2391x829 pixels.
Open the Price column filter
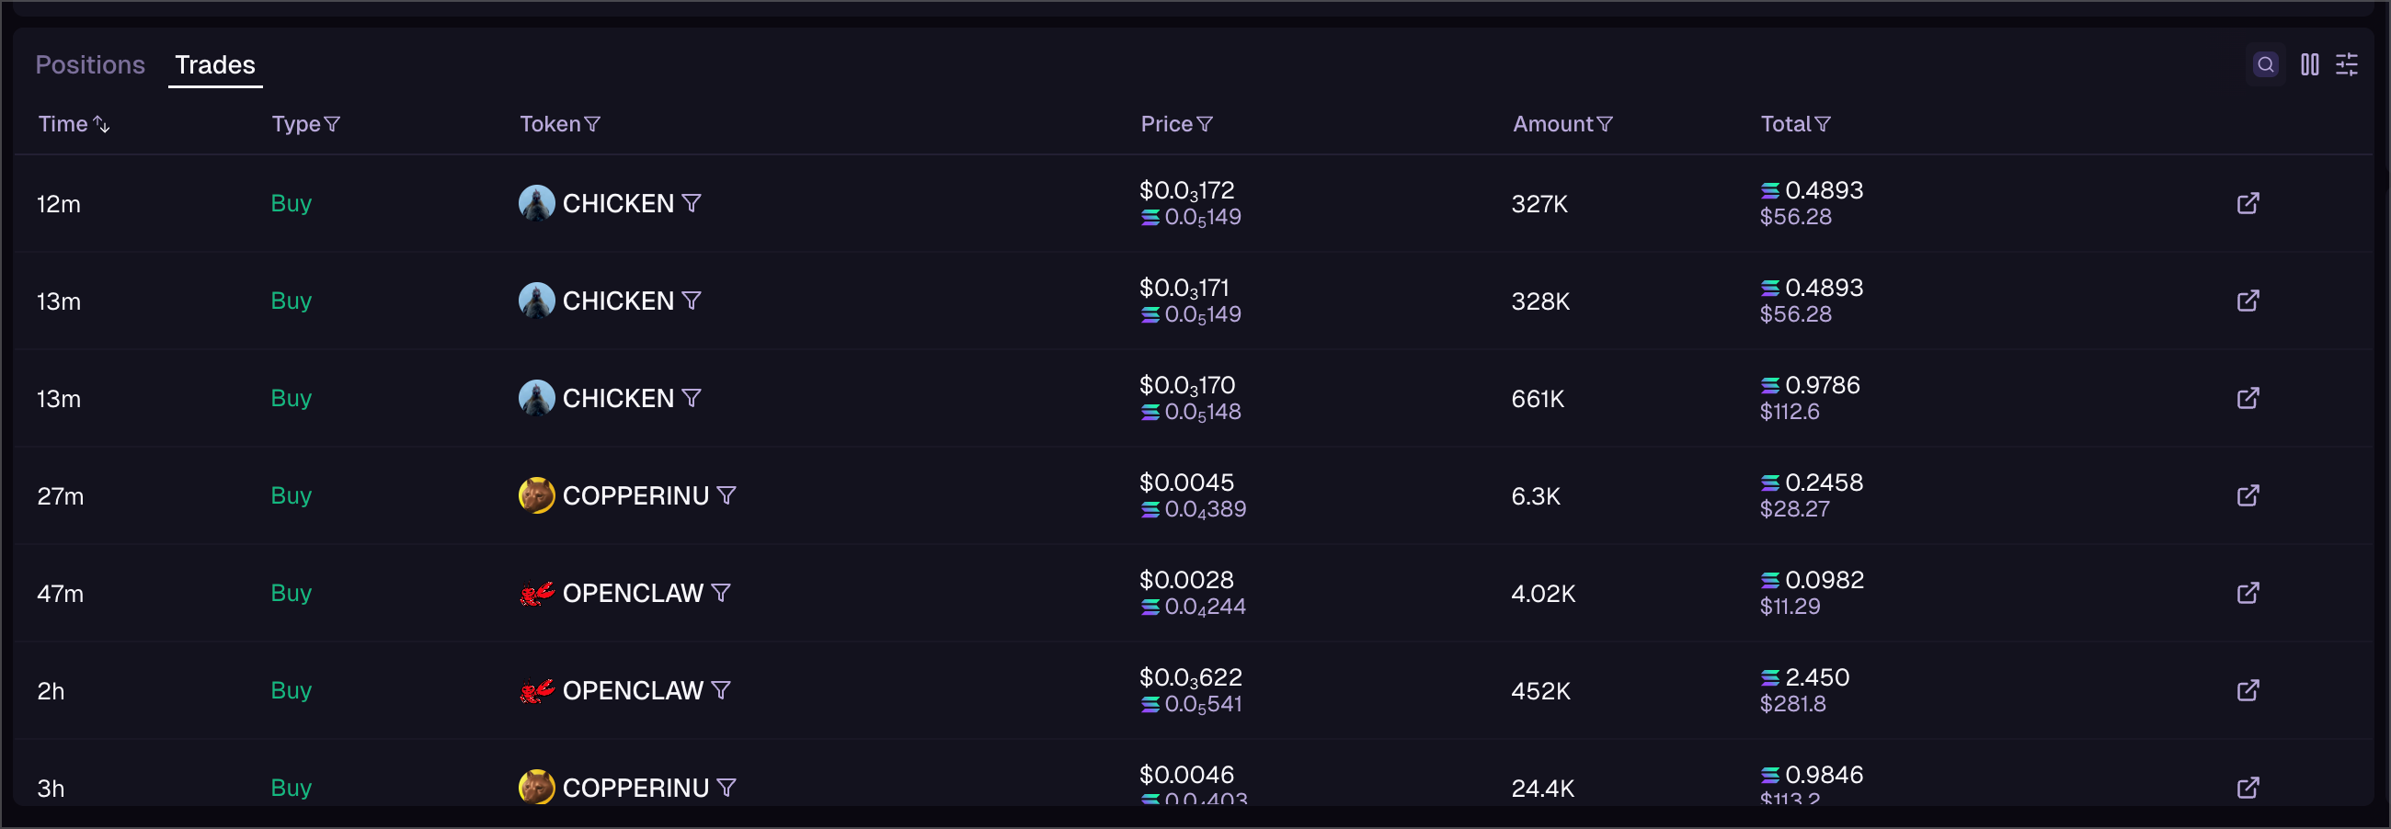pos(1205,124)
